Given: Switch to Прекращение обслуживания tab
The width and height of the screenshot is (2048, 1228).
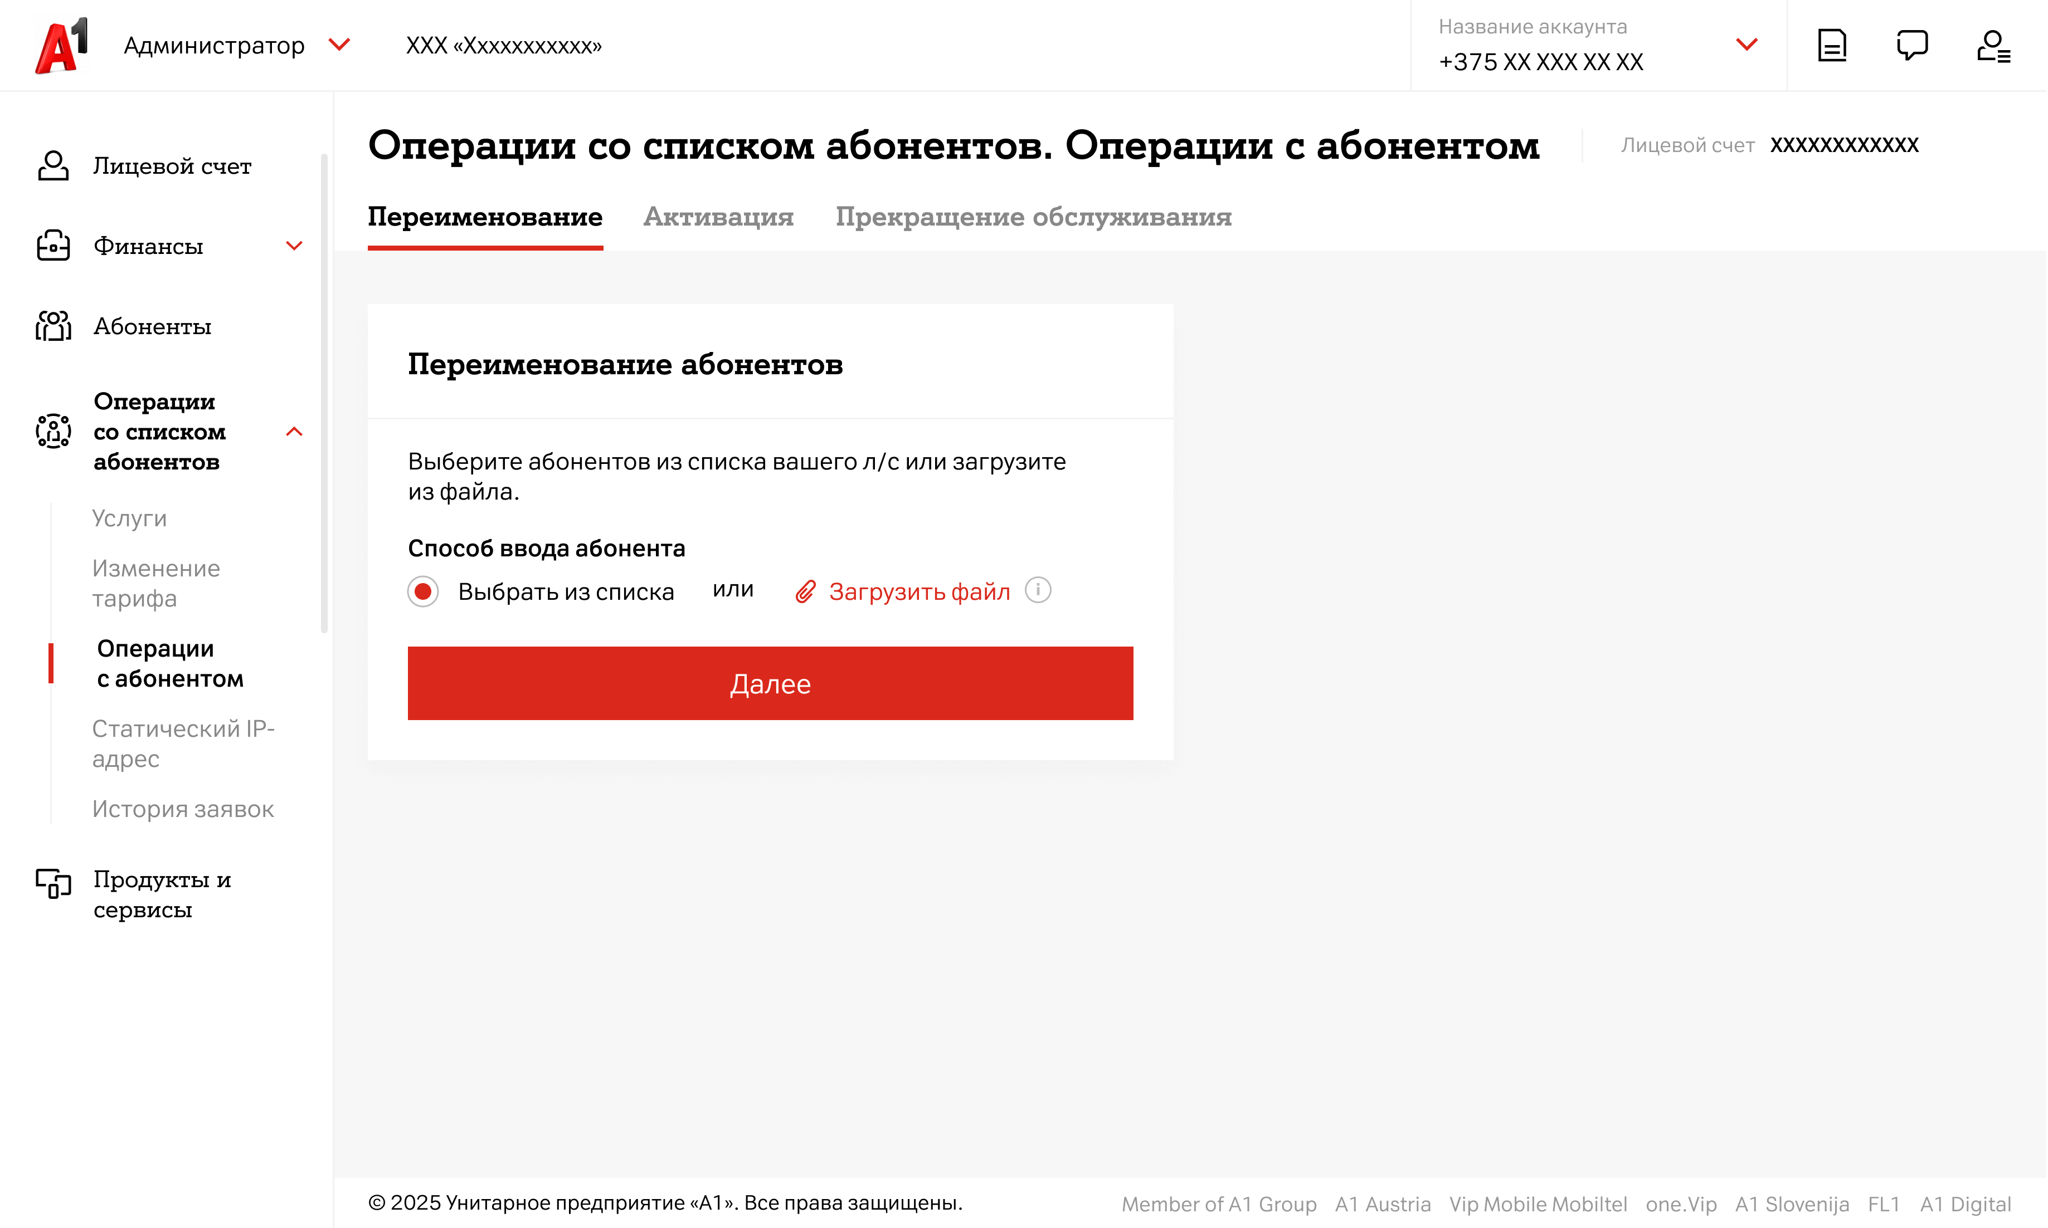Looking at the screenshot, I should click(1033, 217).
